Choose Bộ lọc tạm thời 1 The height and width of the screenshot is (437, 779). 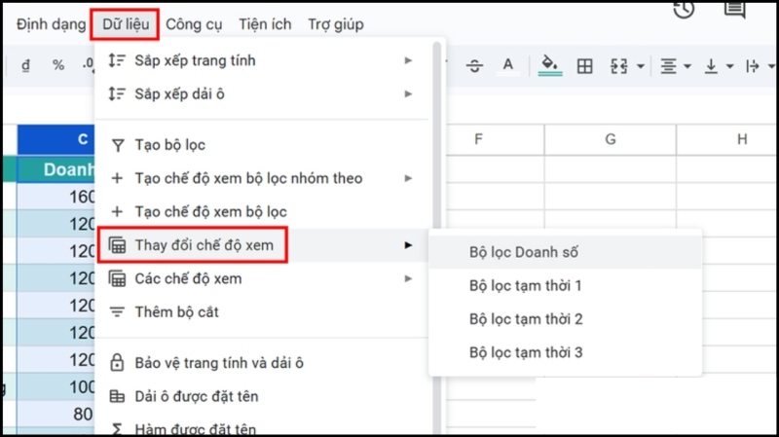coord(566,285)
